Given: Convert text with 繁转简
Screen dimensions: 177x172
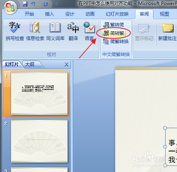Looking at the screenshot, I should [114, 25].
